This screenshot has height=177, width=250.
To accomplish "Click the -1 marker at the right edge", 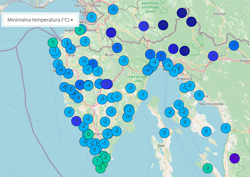I will click(226, 128).
